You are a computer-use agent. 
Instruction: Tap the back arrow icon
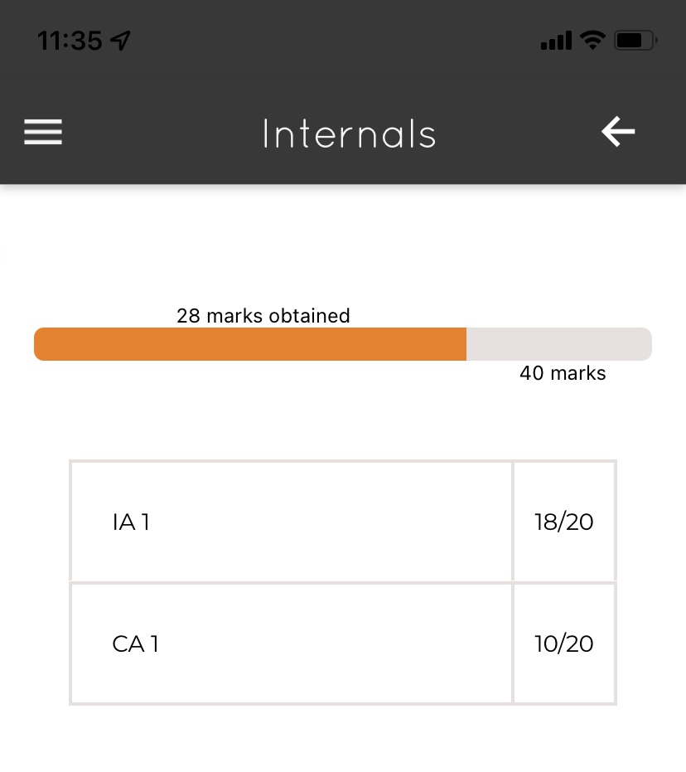618,132
